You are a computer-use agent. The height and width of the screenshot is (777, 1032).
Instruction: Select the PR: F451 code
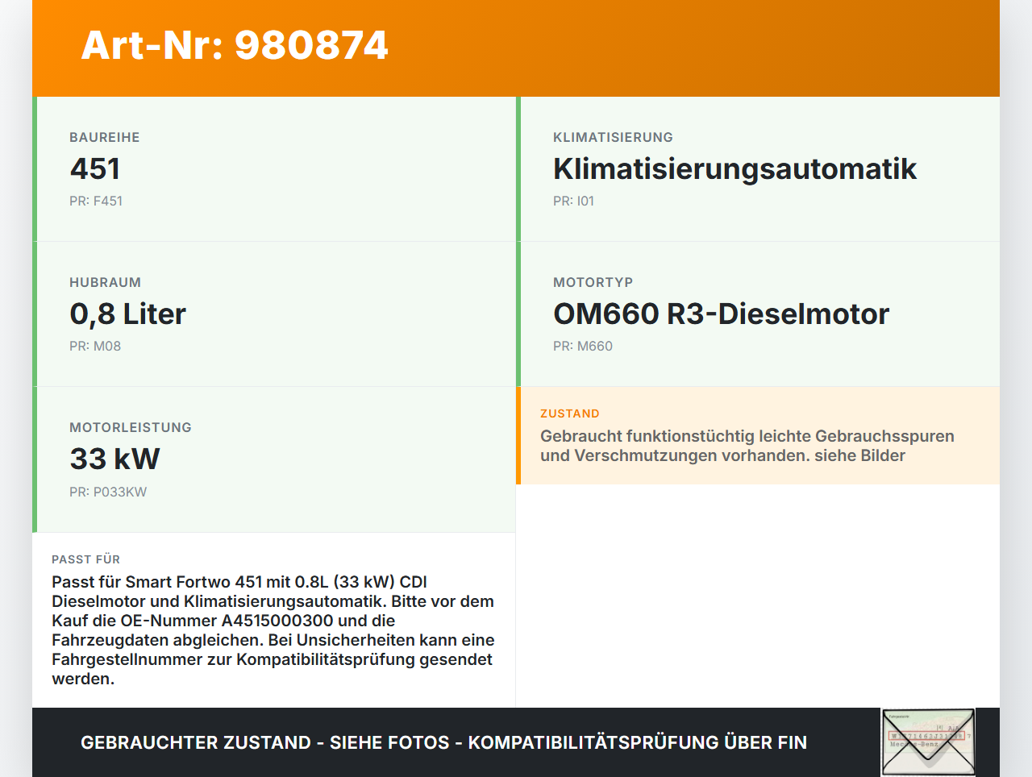pyautogui.click(x=96, y=201)
